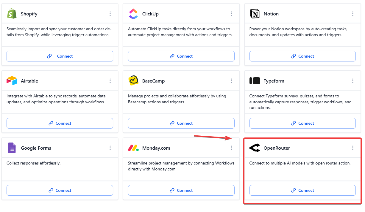Expand the Notion card kebab menu

coord(353,14)
